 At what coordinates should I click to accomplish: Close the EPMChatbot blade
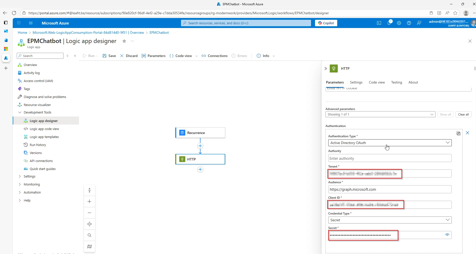point(470,41)
